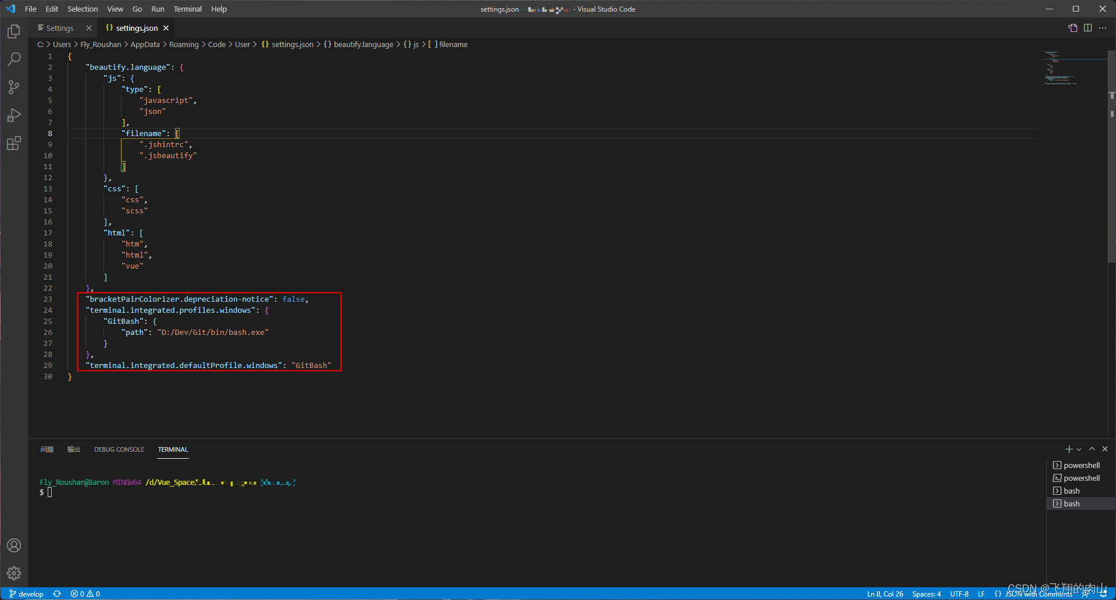Maximize the terminal panel size

(x=1092, y=449)
